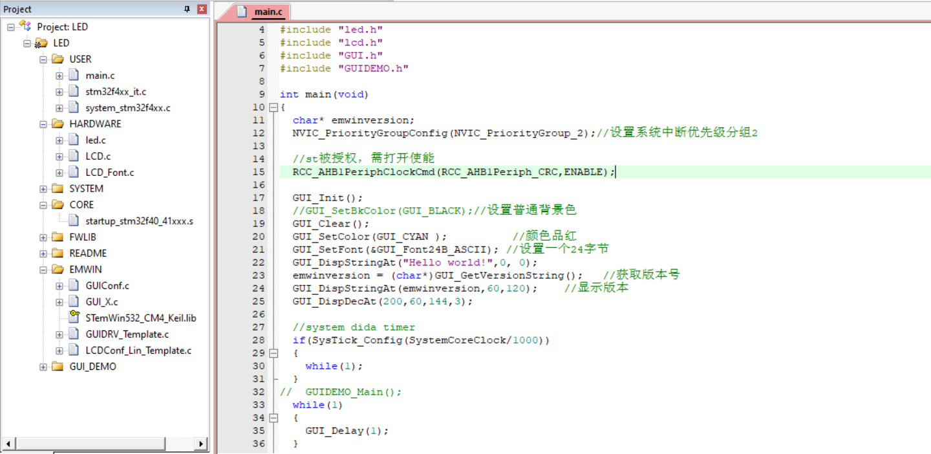The image size is (931, 454).
Task: Click the GUIDRV_Template.c file icon
Action: [74, 334]
